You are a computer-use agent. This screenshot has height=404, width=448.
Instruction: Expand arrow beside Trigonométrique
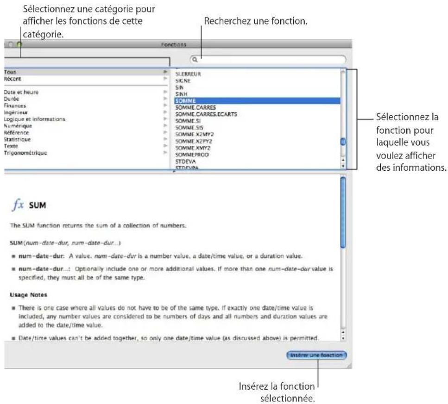click(165, 153)
